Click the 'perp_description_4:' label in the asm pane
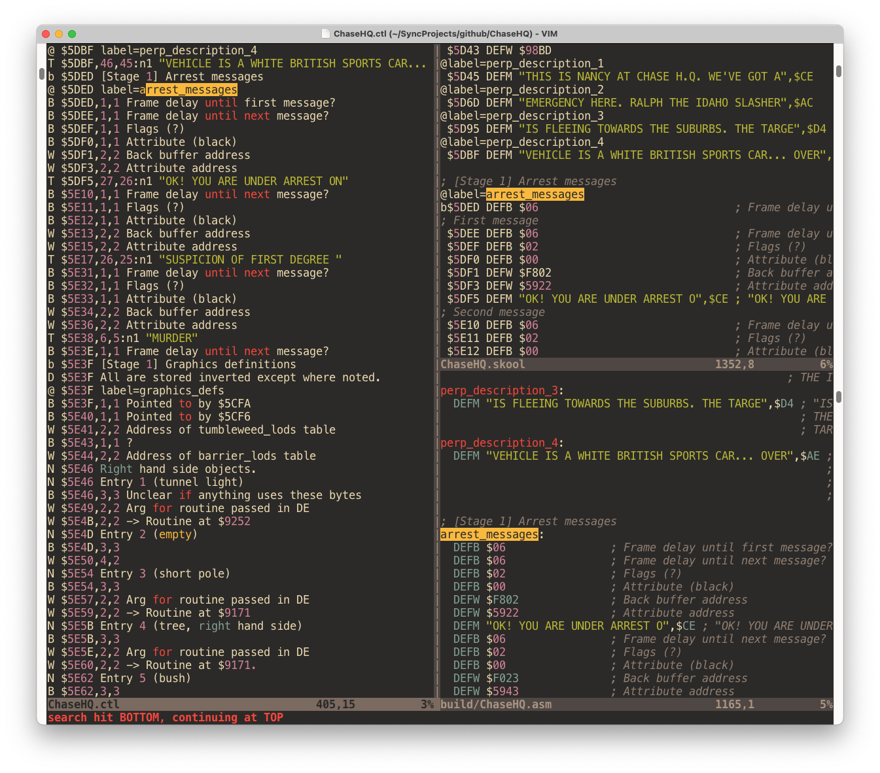This screenshot has width=880, height=773. pyautogui.click(x=502, y=443)
